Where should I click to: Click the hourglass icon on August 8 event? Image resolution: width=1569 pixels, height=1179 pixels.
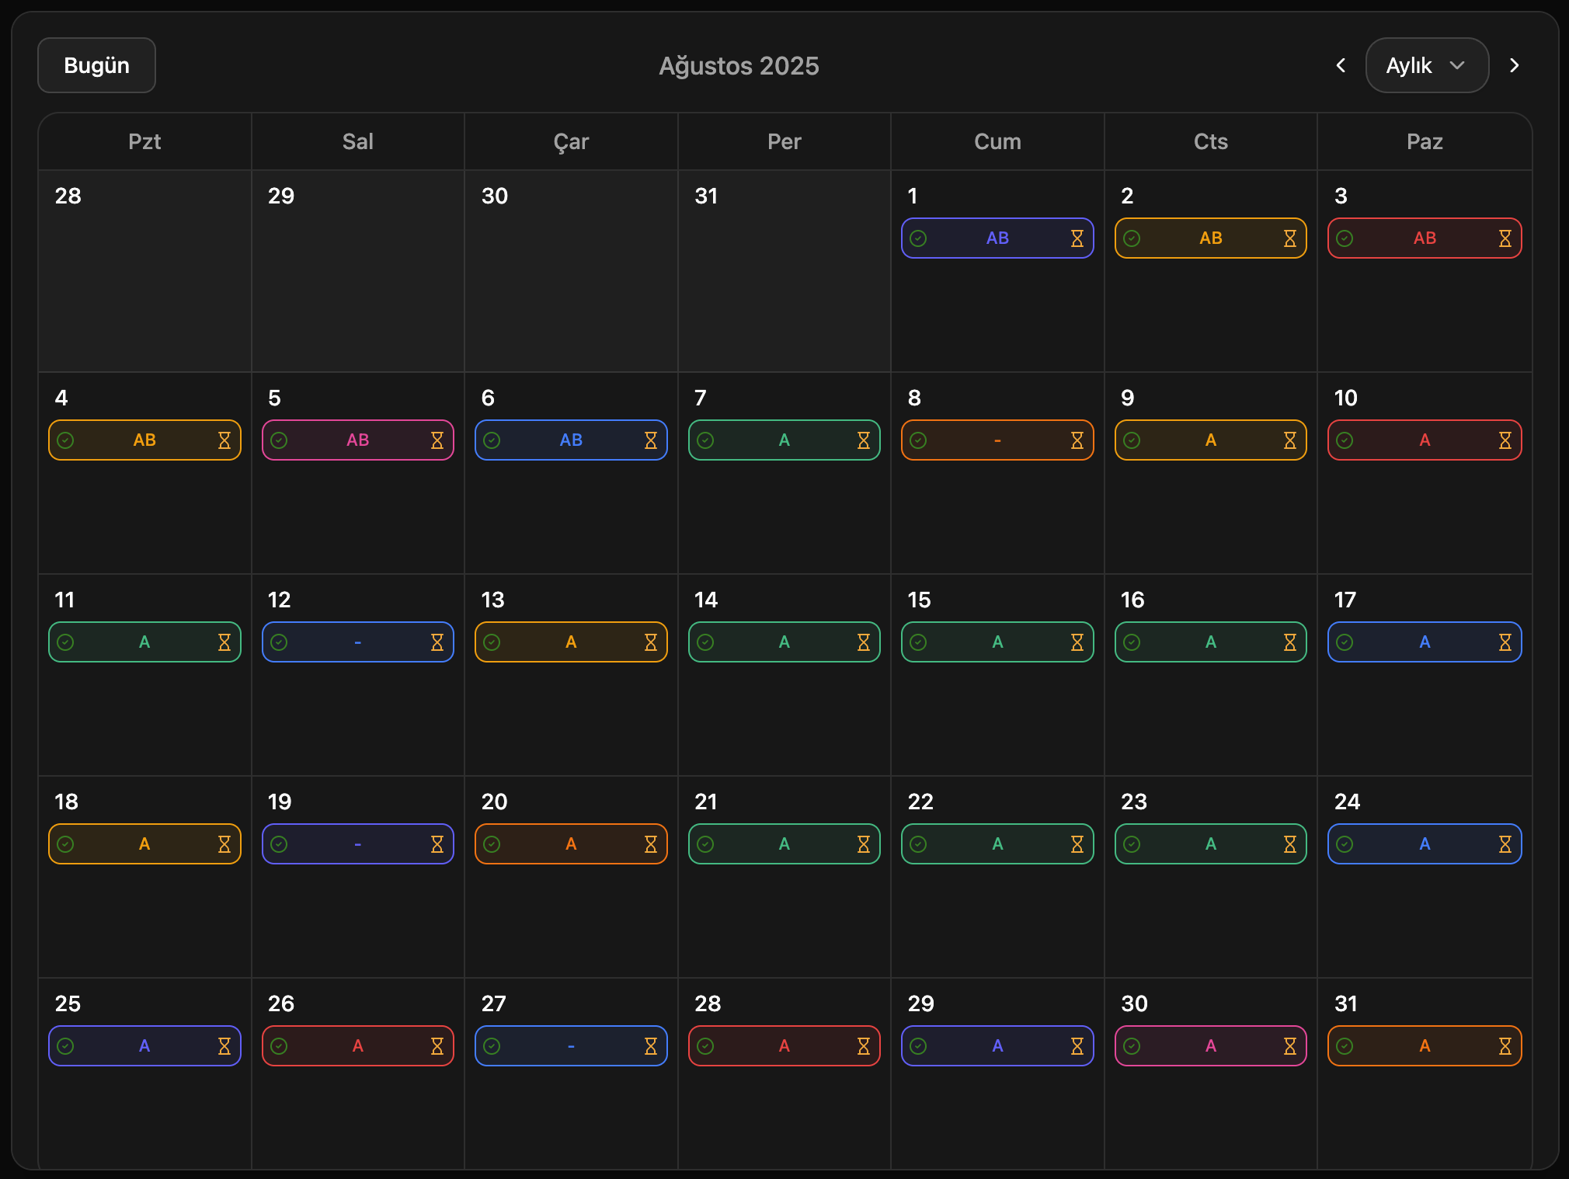click(x=1077, y=440)
